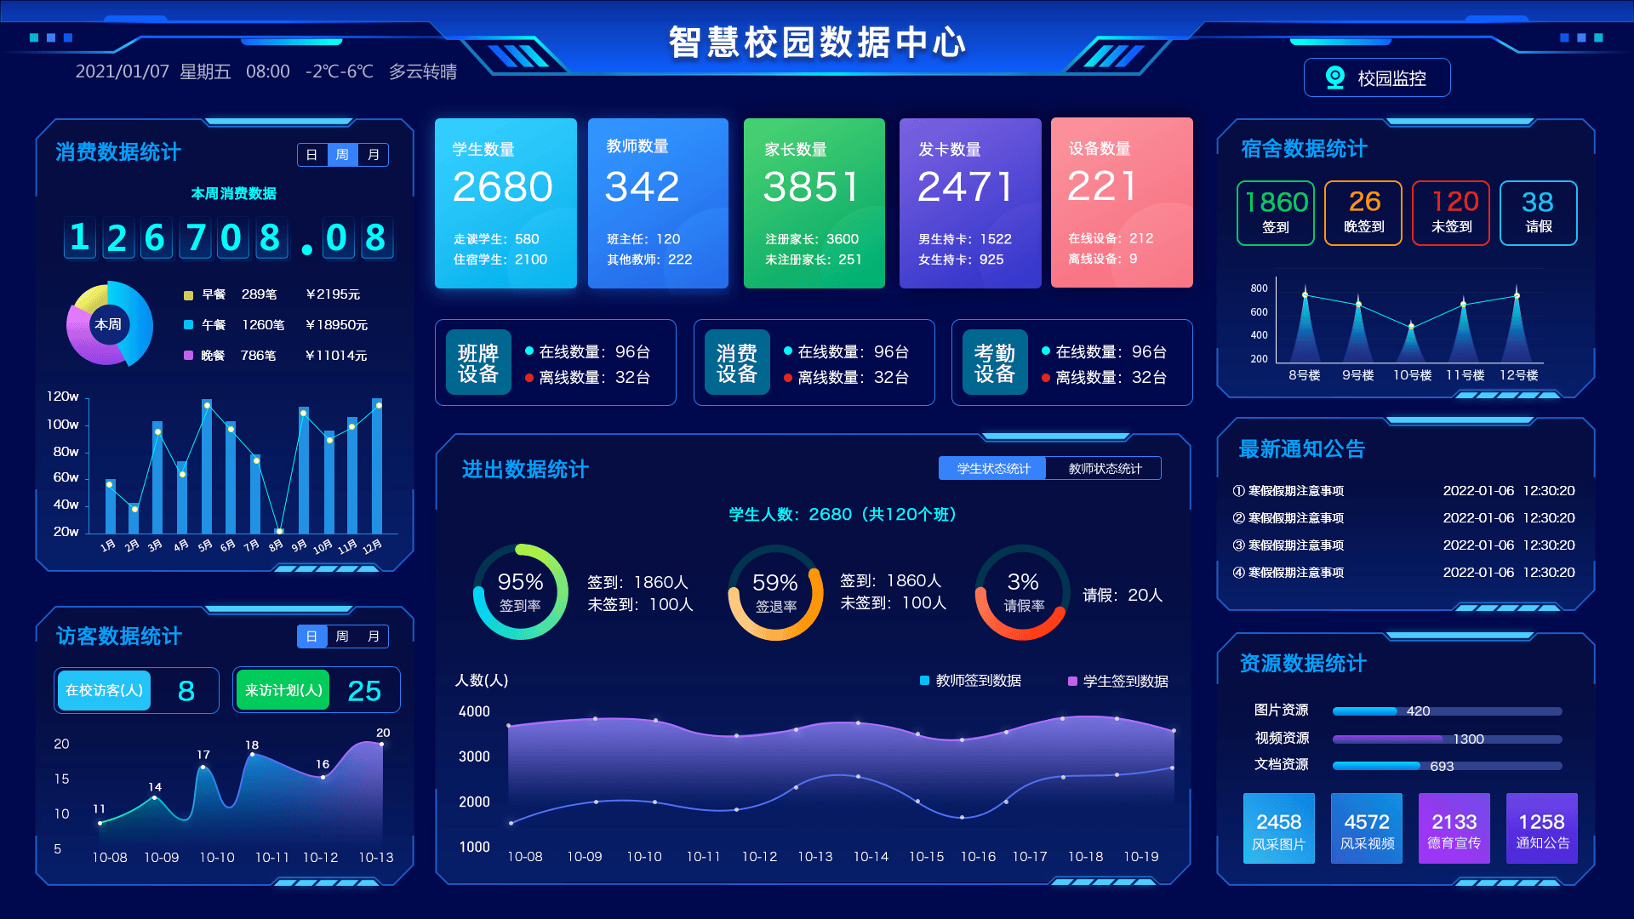Click the 考勤设备 icon tile

995,362
